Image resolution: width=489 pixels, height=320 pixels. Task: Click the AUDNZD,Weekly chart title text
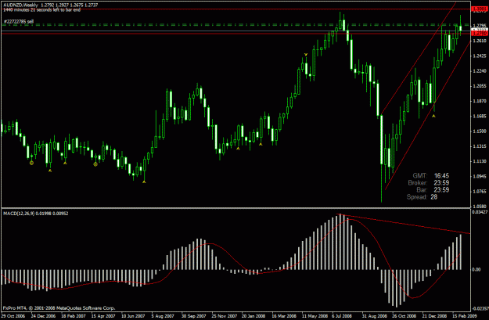click(20, 5)
